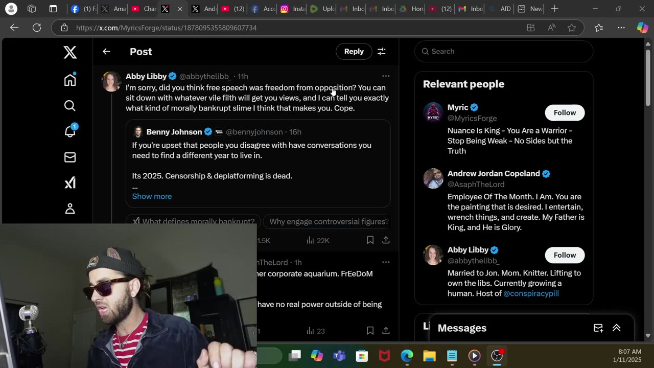Click 'Why engage controversial figures?' suggestion
The image size is (654, 368).
click(329, 221)
